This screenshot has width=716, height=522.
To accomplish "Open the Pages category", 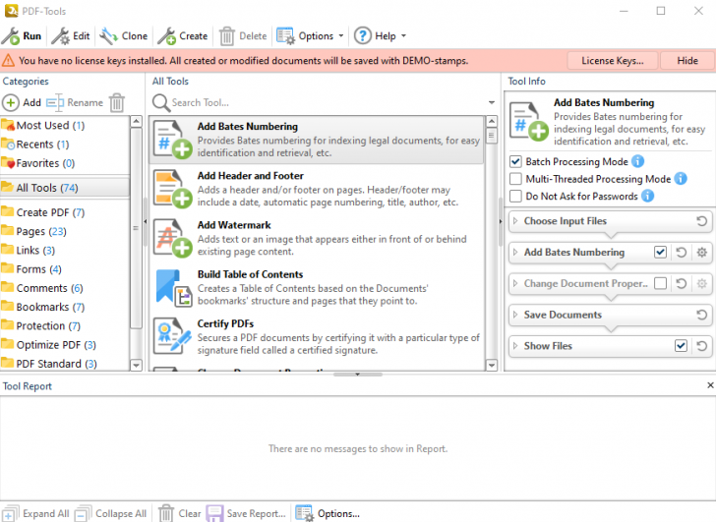I will click(65, 231).
